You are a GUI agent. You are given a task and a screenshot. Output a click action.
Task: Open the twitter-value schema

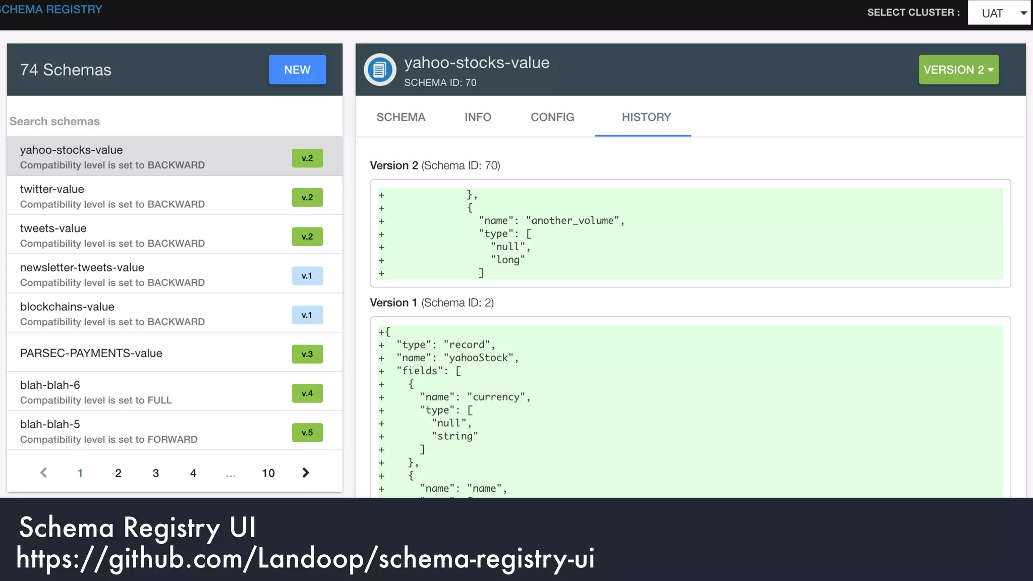point(175,196)
